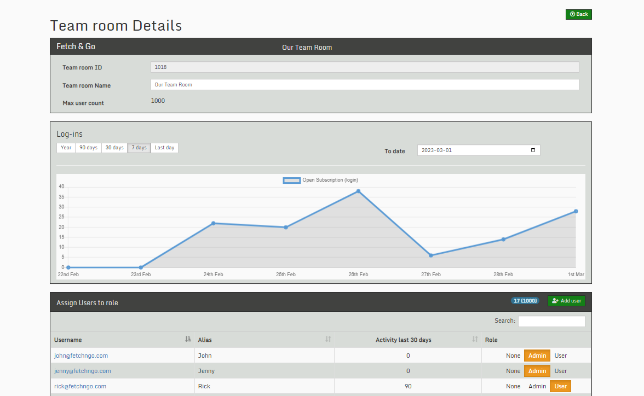Select the chart data point on 26th Feb

click(358, 191)
